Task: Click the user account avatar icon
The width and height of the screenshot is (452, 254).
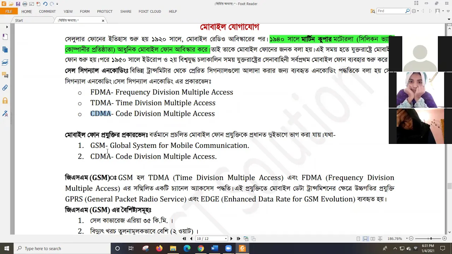Action: click(438, 11)
